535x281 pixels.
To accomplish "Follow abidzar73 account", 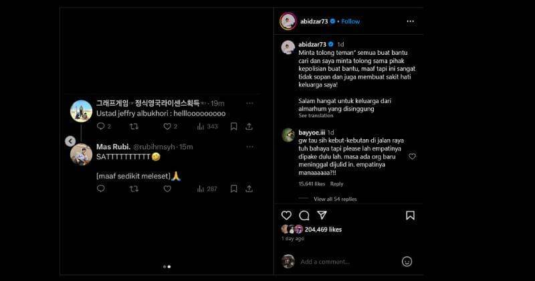I will (350, 21).
